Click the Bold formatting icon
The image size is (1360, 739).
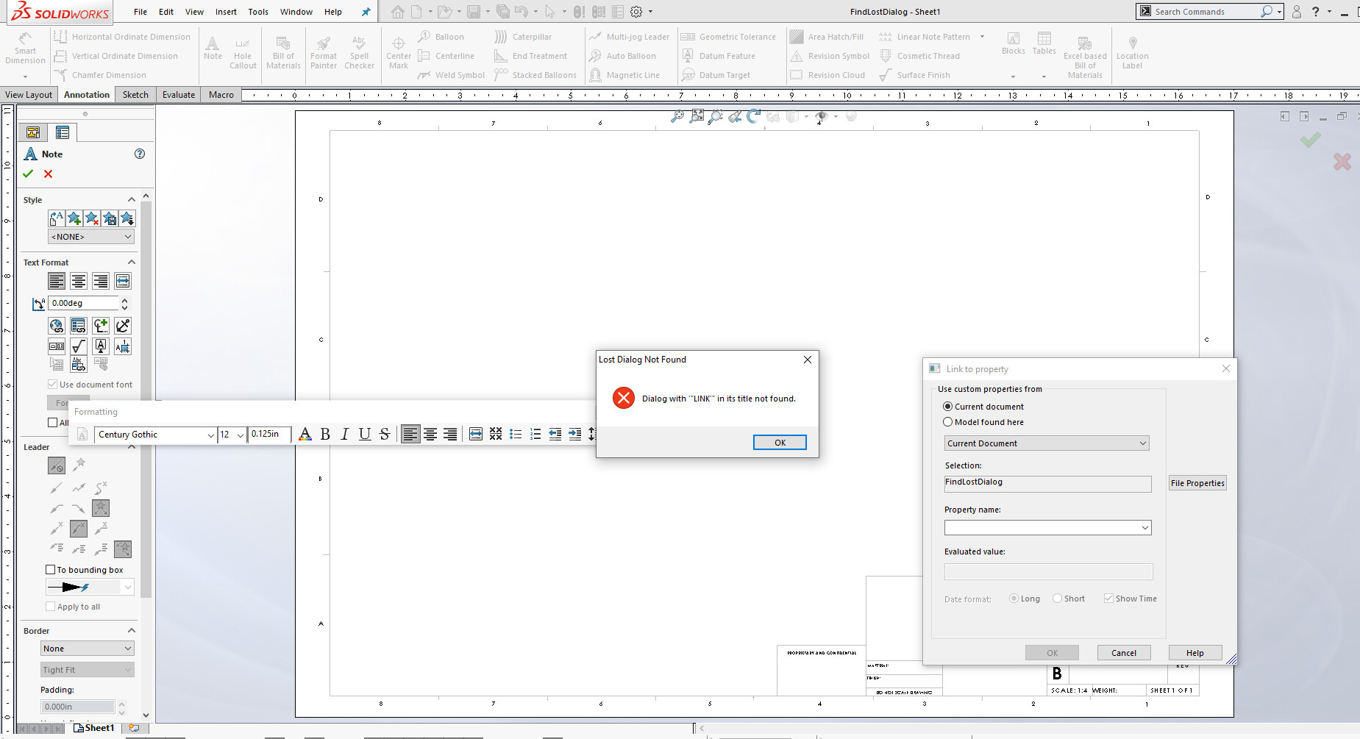click(325, 435)
